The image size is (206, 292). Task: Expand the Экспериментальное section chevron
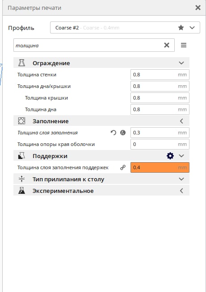[181, 191]
